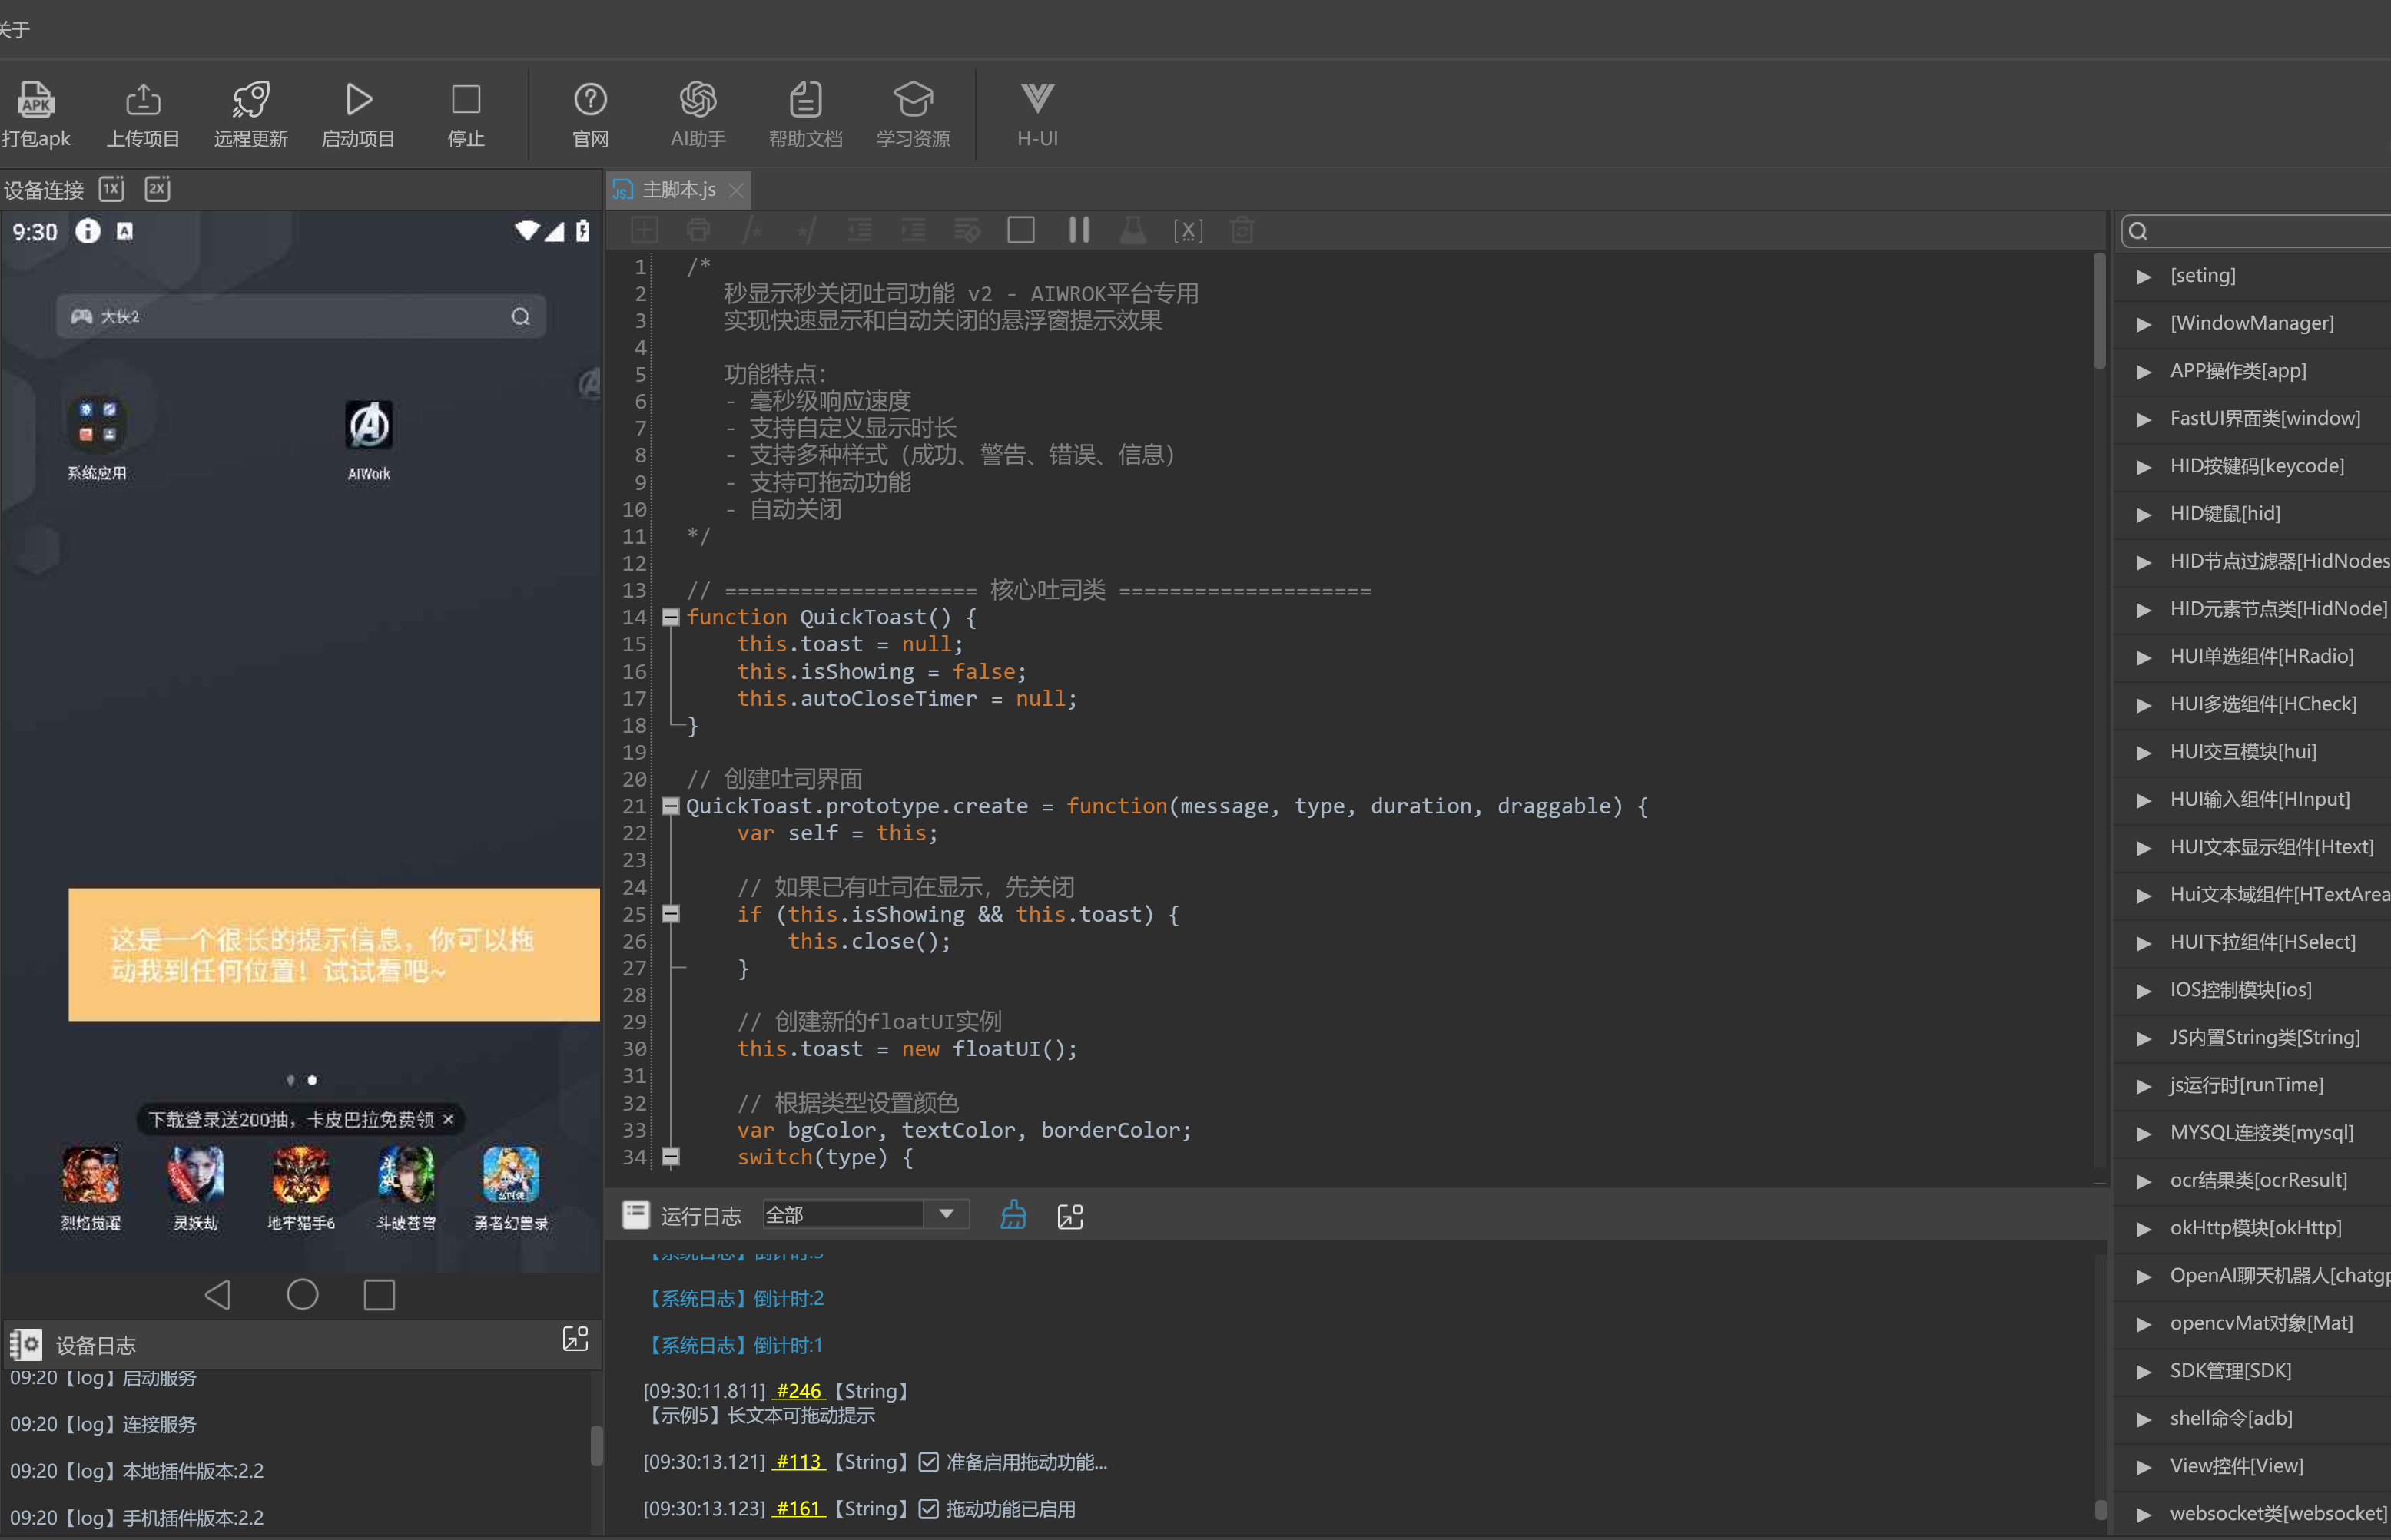Switch to the 主脚本.js tab
The width and height of the screenshot is (2391, 1540).
tap(678, 190)
